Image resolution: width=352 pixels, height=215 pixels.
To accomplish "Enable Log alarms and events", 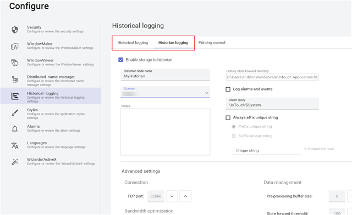I will click(x=228, y=89).
